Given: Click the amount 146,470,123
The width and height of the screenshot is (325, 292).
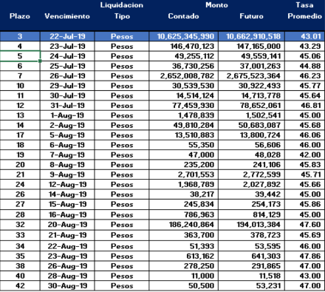Looking at the screenshot, I should coord(183,46).
